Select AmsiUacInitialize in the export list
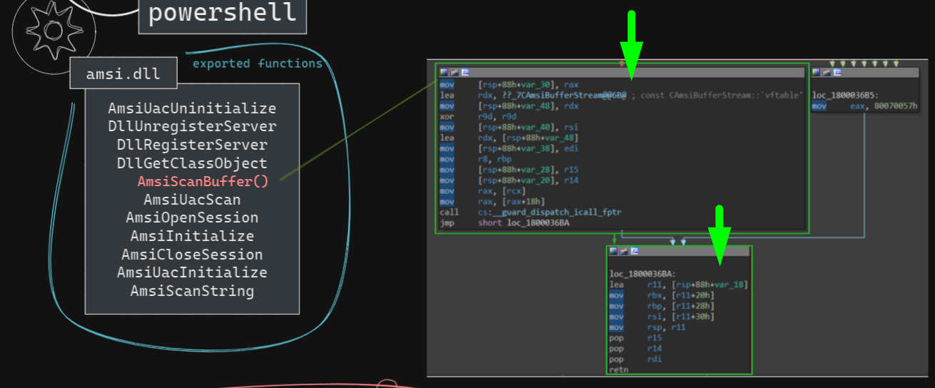The width and height of the screenshot is (935, 388). pos(192,272)
